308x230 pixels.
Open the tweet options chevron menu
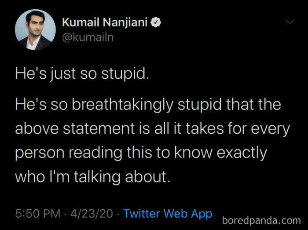pyautogui.click(x=289, y=22)
